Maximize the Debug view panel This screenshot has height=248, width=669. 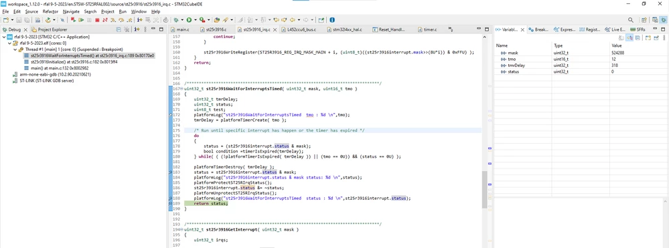161,29
